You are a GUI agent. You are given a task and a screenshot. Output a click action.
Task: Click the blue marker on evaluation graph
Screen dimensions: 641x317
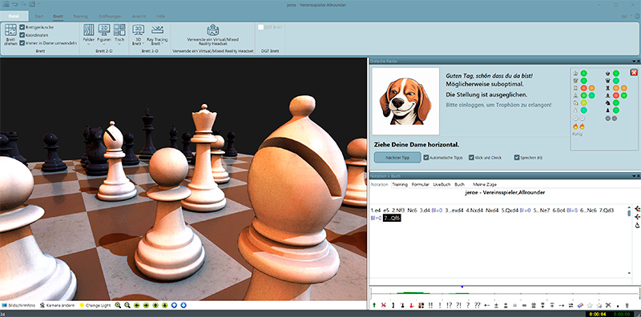(462, 287)
